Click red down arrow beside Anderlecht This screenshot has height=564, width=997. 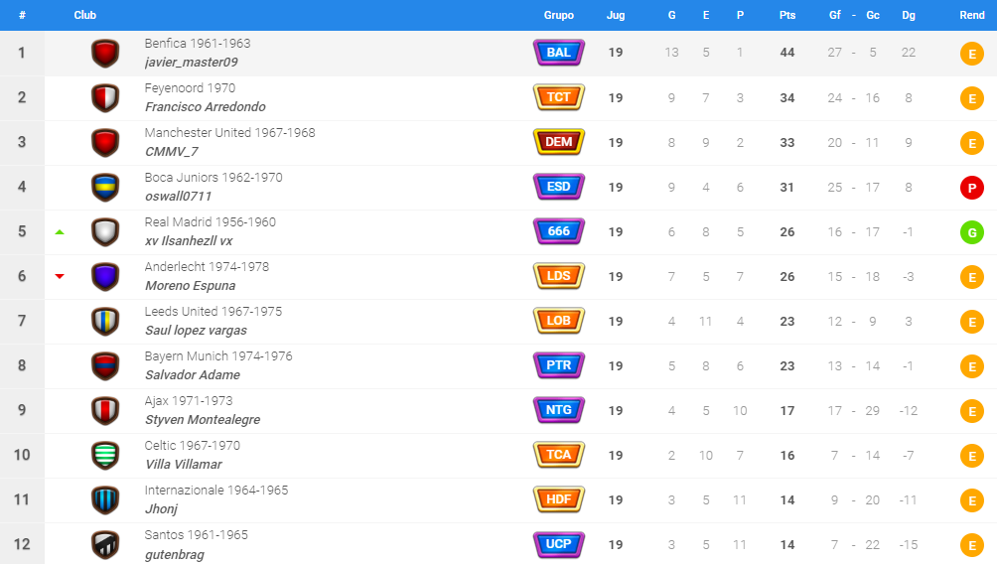(60, 276)
